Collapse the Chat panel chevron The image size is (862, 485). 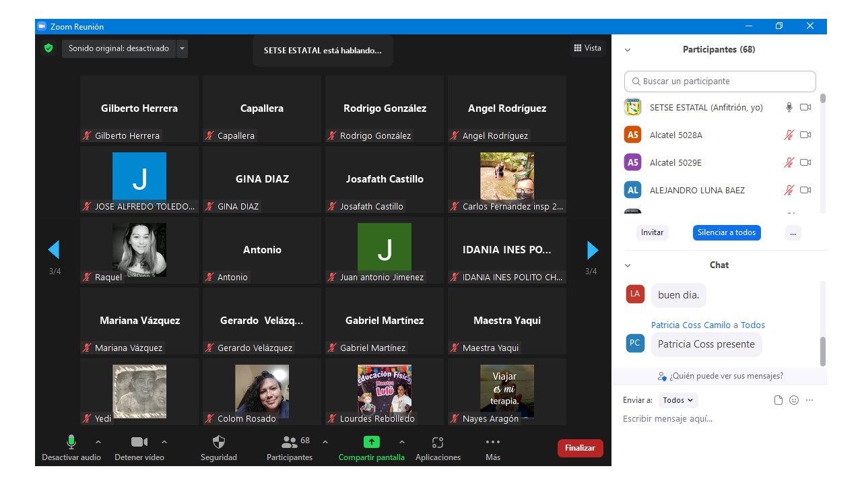tap(628, 265)
